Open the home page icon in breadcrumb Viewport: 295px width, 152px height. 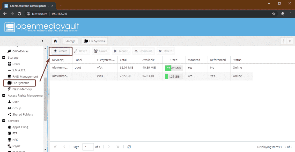(x=55, y=41)
